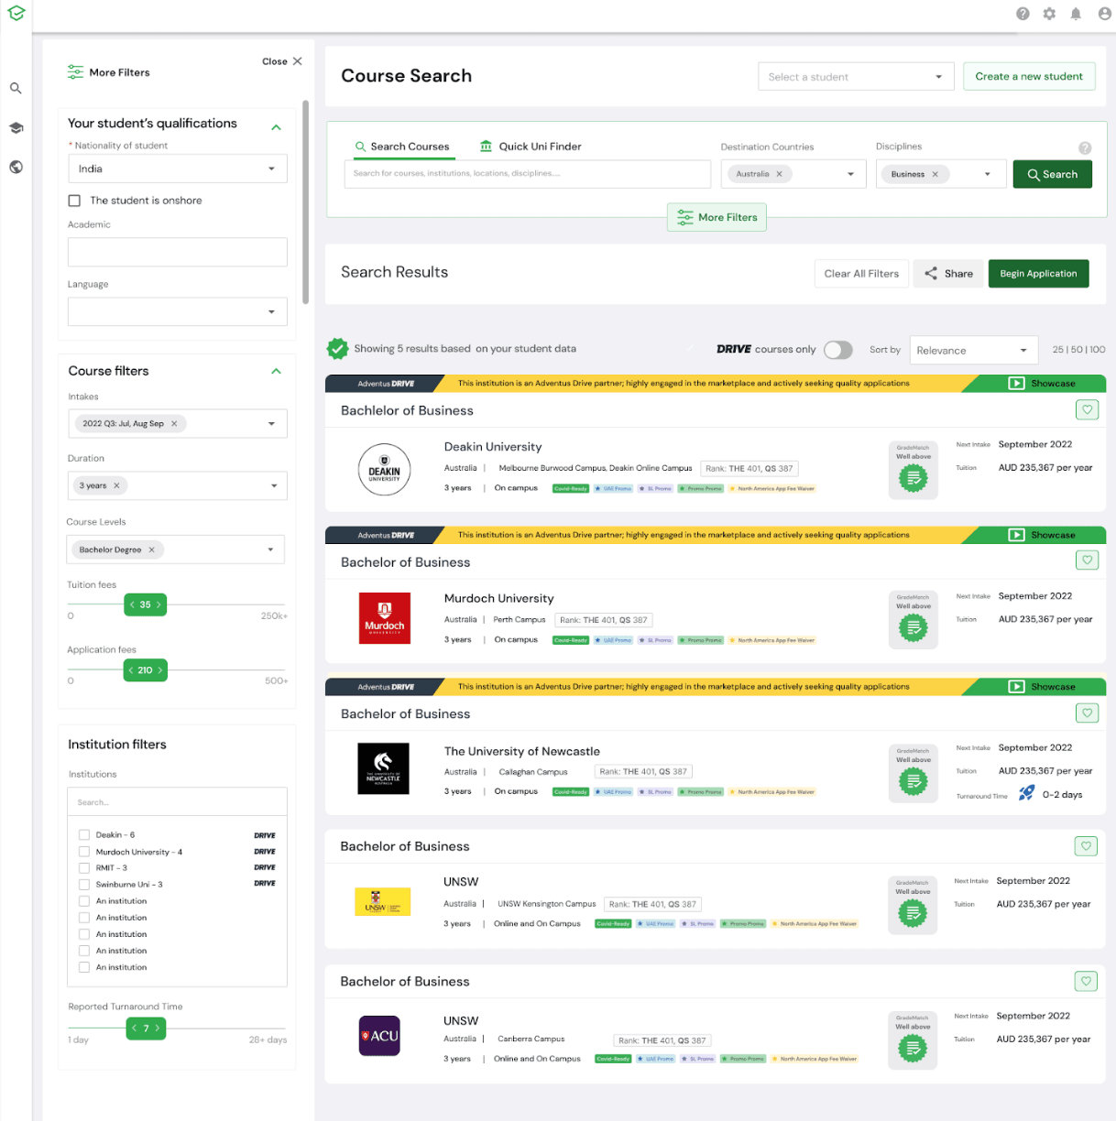Open the Nationality of student dropdown
Viewport: 1116px width, 1121px height.
pos(178,169)
